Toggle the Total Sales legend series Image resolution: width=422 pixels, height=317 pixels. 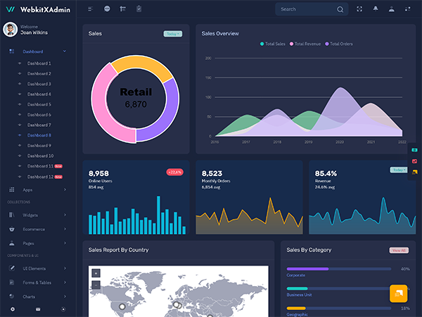(273, 44)
